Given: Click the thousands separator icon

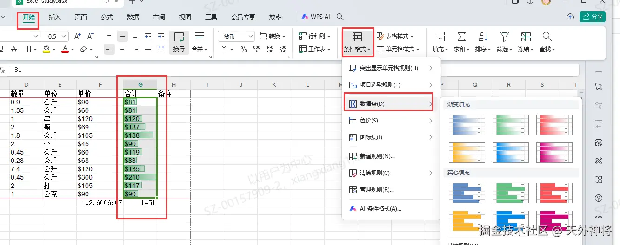Looking at the screenshot, I should click(x=256, y=49).
